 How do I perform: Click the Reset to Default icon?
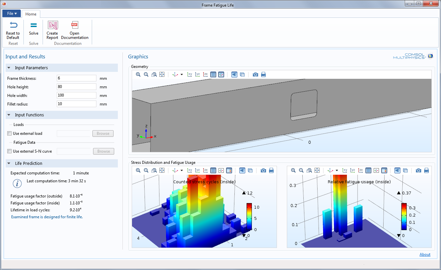click(13, 25)
